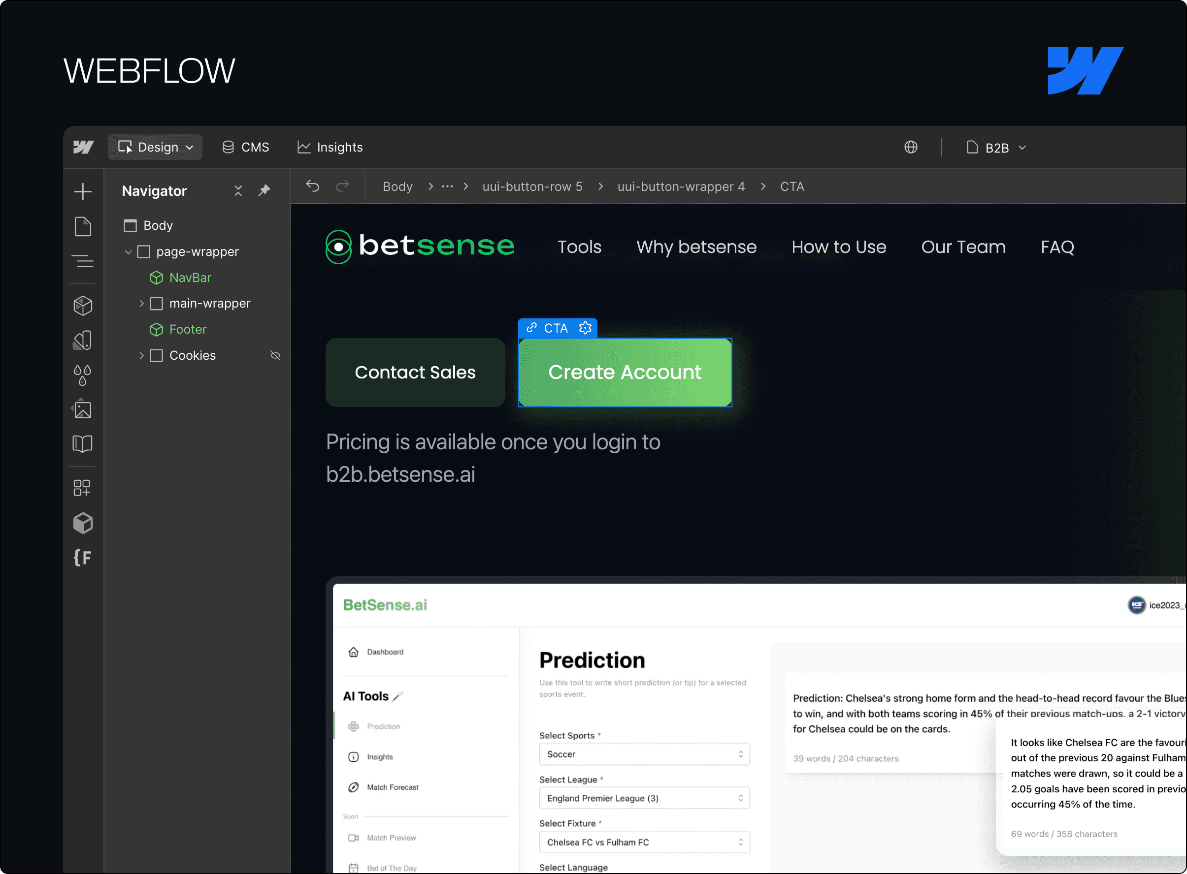
Task: Open the Apps grid-plus icon
Action: click(x=83, y=488)
